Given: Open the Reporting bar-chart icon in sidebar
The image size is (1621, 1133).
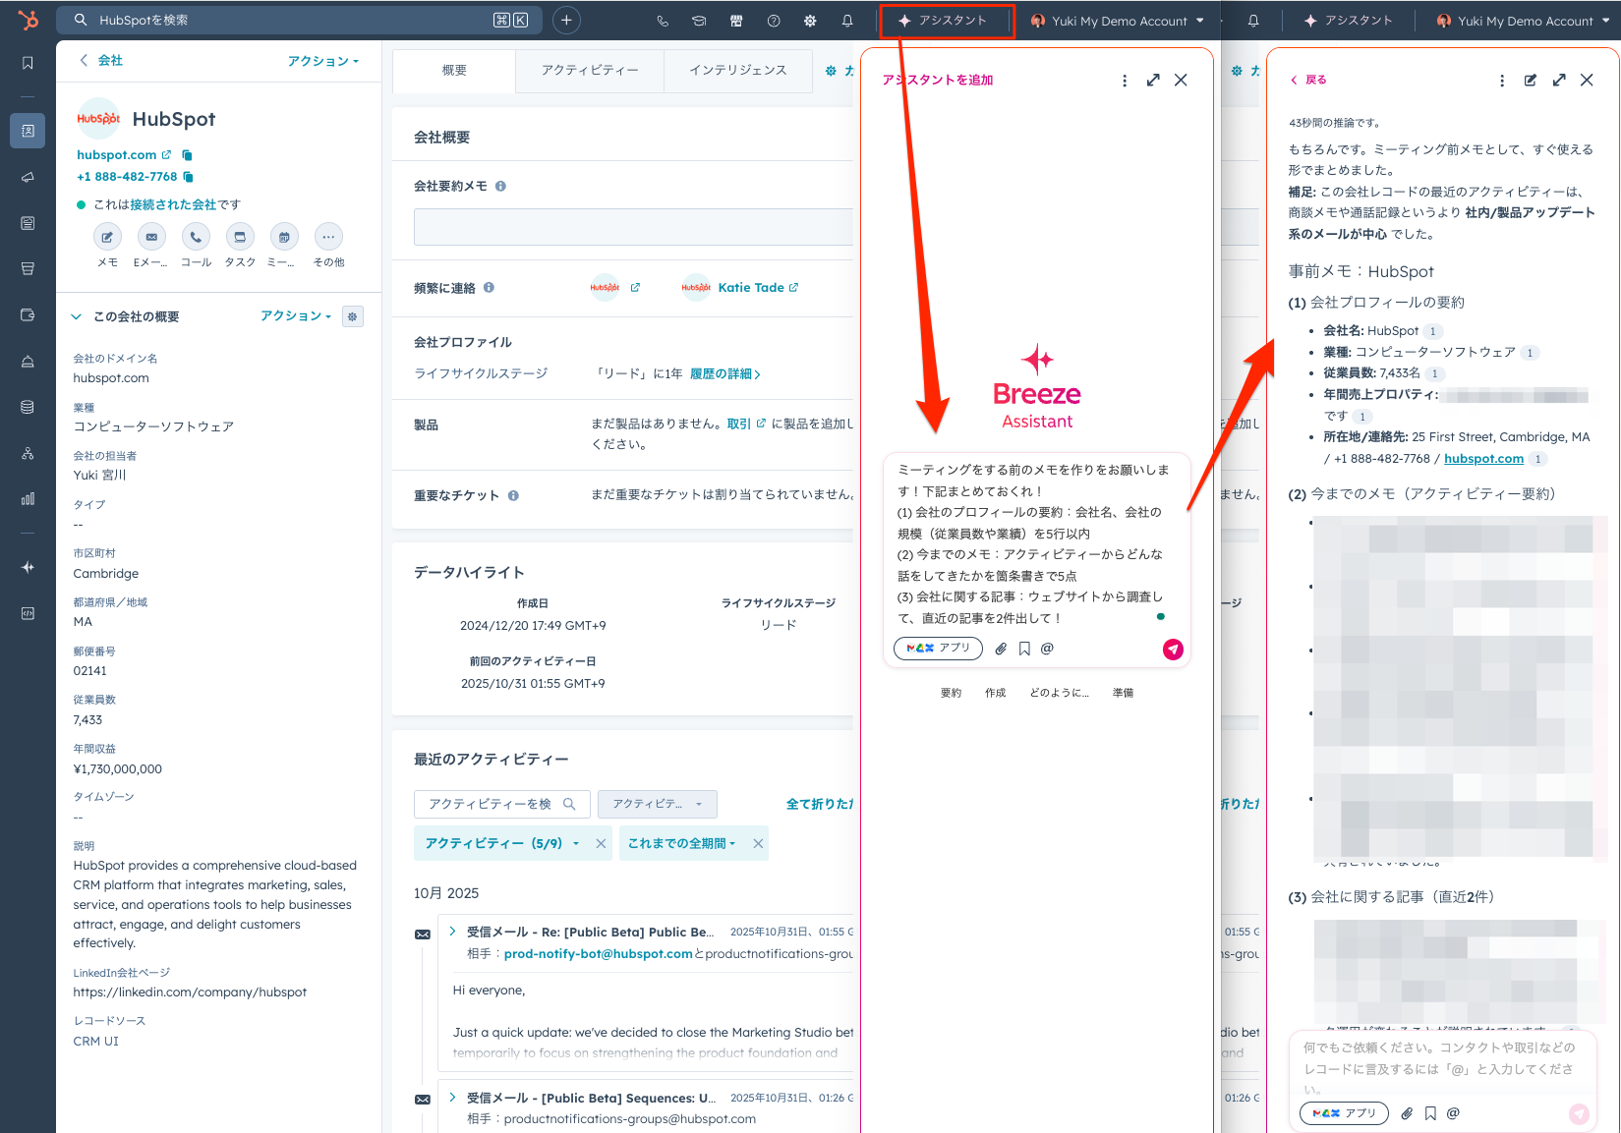Looking at the screenshot, I should [28, 498].
